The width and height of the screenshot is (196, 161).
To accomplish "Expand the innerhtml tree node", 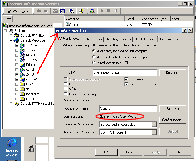I will click(17, 94).
